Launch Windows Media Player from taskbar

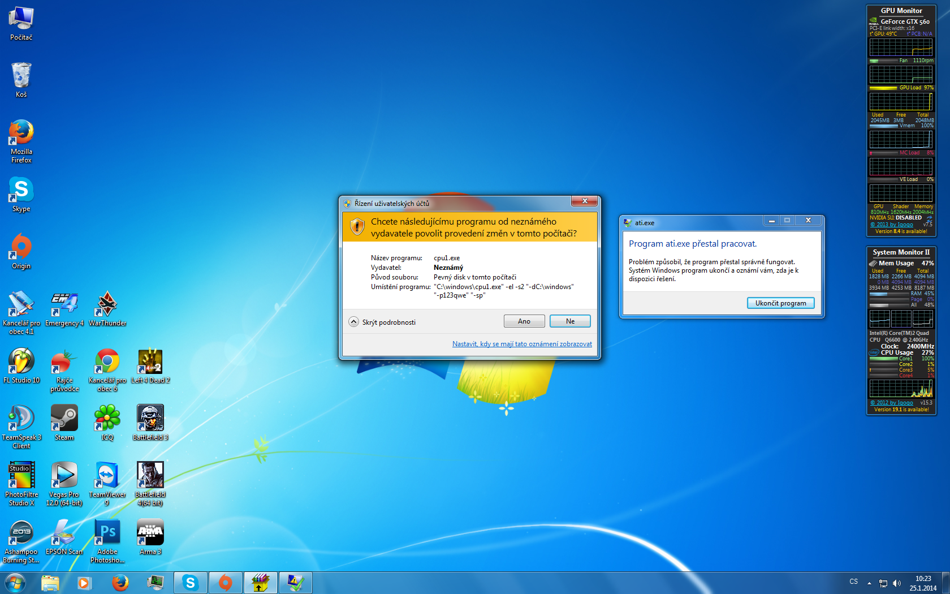[85, 583]
